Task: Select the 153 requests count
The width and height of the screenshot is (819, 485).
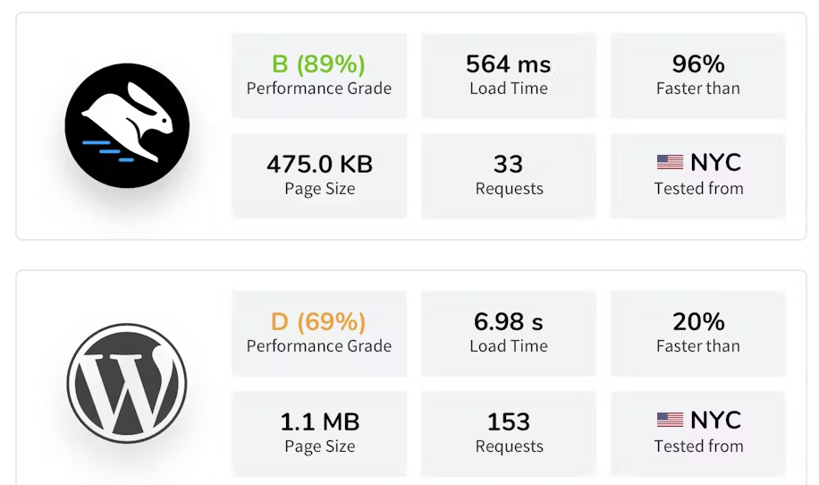Action: pos(508,422)
